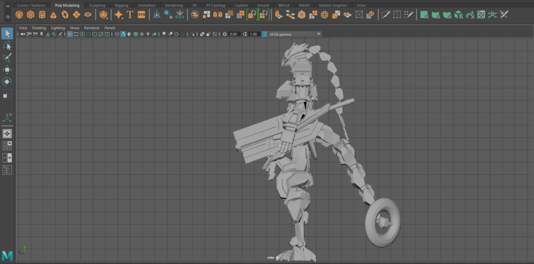
Task: Select the four pane layout button
Action: 7,146
